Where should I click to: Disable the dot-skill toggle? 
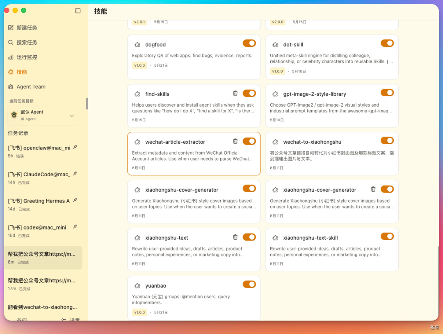point(387,43)
